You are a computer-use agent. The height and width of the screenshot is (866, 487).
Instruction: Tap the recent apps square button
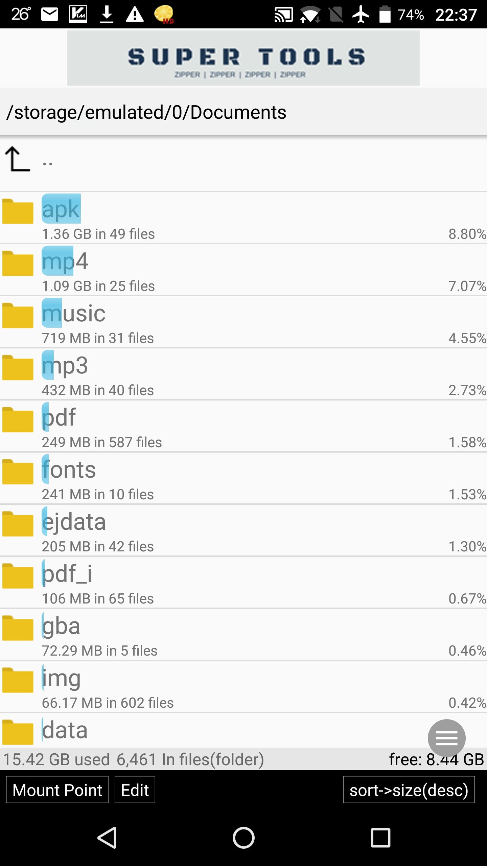[x=380, y=838]
